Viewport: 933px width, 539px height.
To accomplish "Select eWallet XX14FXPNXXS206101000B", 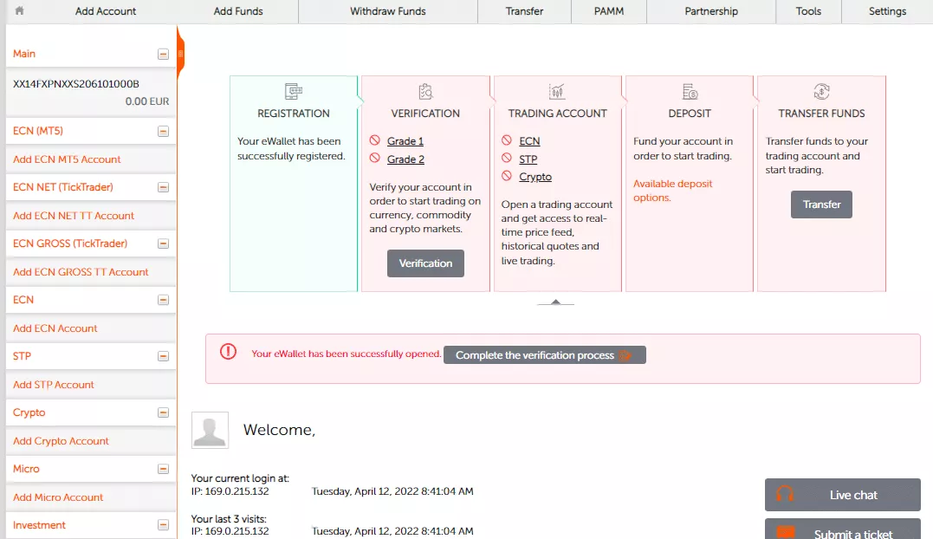I will coord(75,84).
